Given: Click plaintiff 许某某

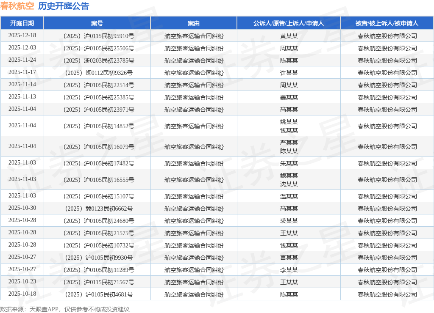Looking at the screenshot, I should click(289, 73).
